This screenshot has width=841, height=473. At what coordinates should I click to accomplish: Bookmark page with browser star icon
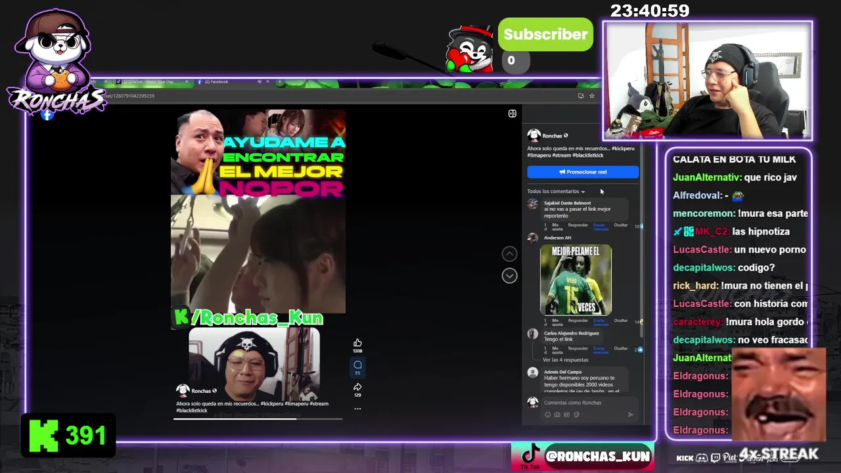pos(591,96)
